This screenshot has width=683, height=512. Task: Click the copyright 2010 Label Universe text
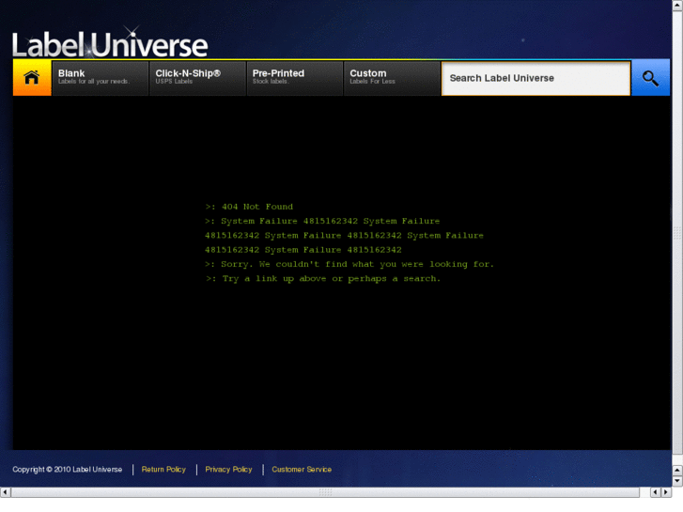click(67, 470)
